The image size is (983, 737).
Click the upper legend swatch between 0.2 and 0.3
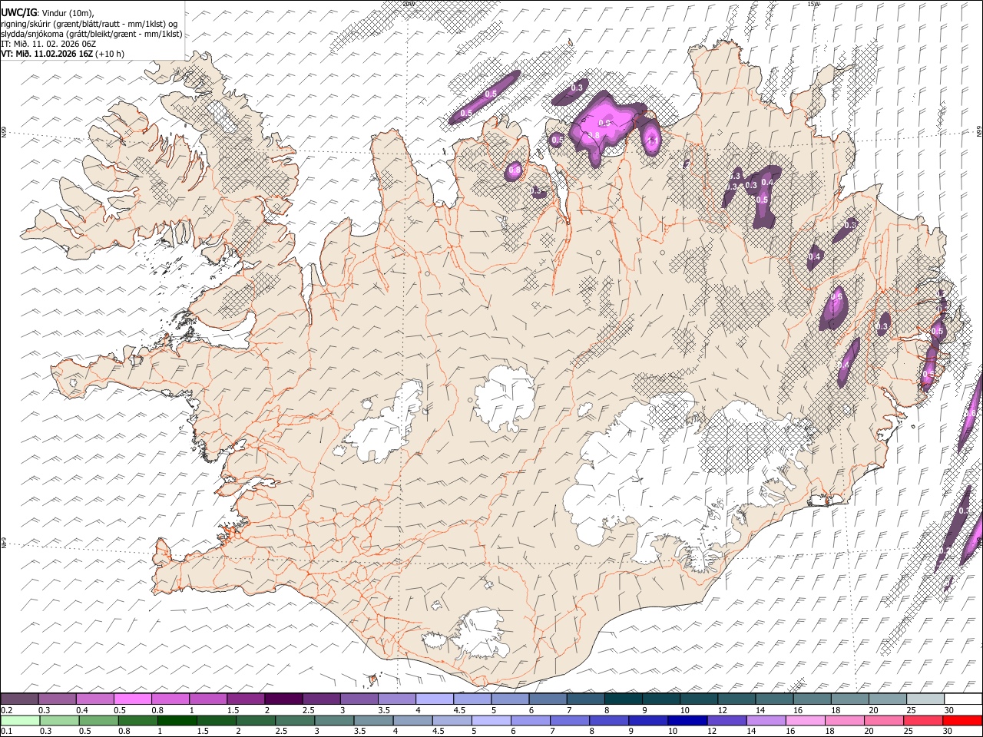tap(19, 699)
